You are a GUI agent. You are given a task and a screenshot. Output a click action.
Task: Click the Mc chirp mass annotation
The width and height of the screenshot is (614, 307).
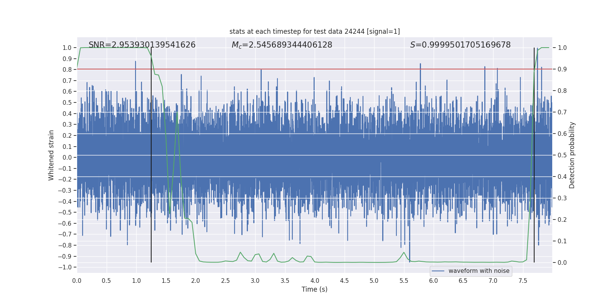click(282, 45)
